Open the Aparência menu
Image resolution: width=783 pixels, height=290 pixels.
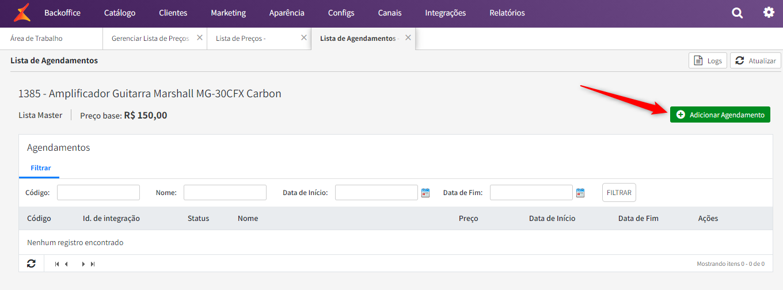[x=287, y=13]
